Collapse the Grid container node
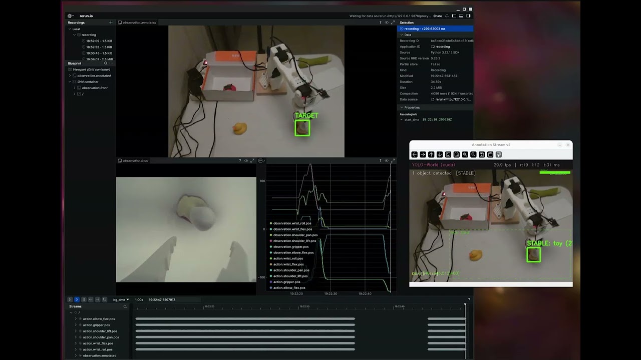 click(70, 81)
